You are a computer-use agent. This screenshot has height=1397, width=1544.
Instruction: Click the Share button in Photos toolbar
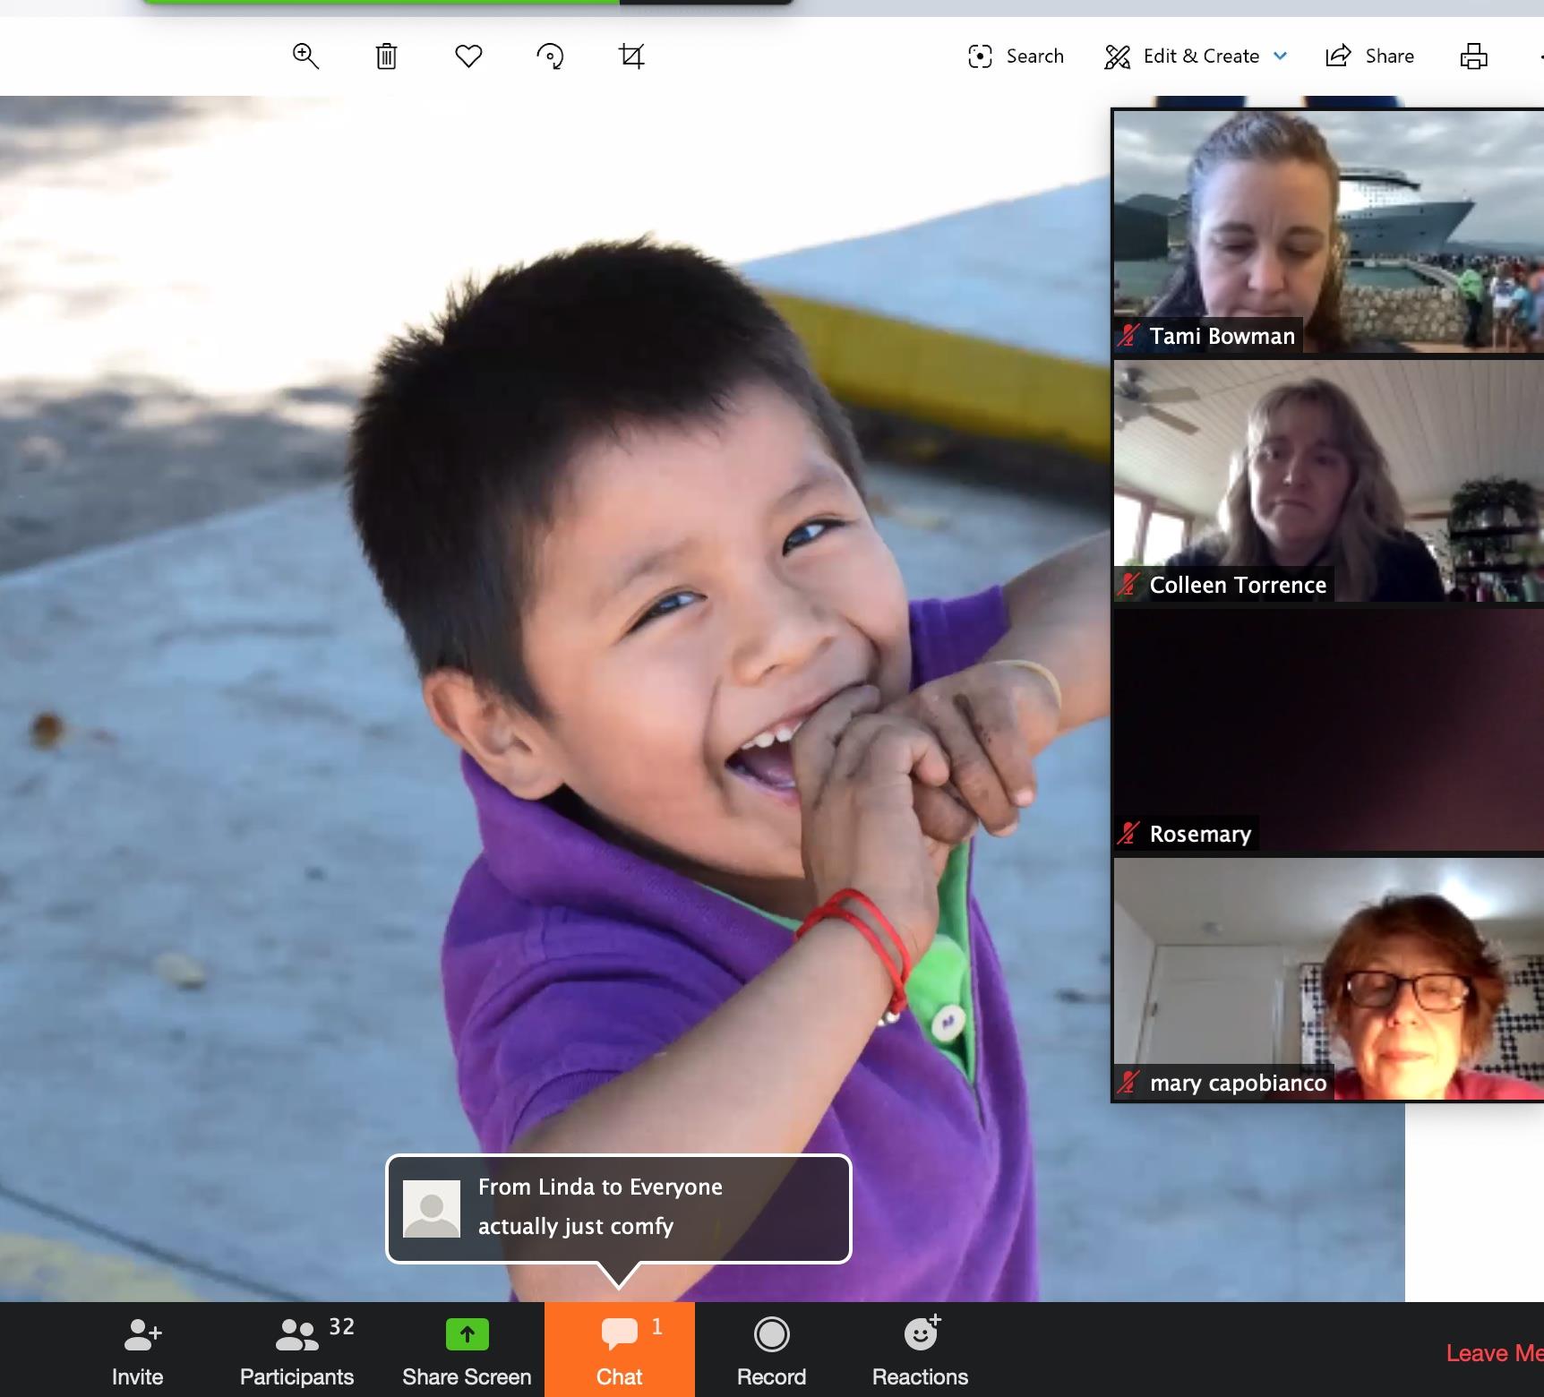(x=1370, y=56)
